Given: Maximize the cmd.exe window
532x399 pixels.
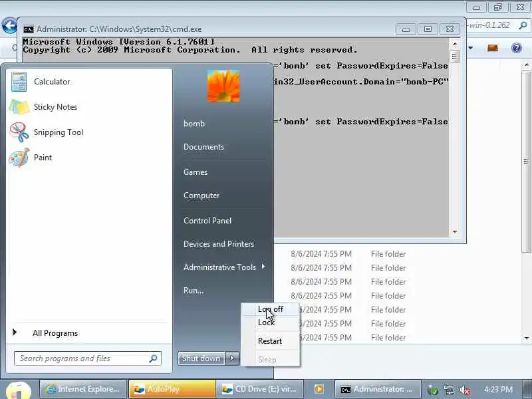Looking at the screenshot, I should (x=428, y=29).
